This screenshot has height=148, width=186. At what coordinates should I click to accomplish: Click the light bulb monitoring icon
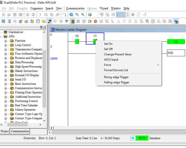click(x=66, y=21)
